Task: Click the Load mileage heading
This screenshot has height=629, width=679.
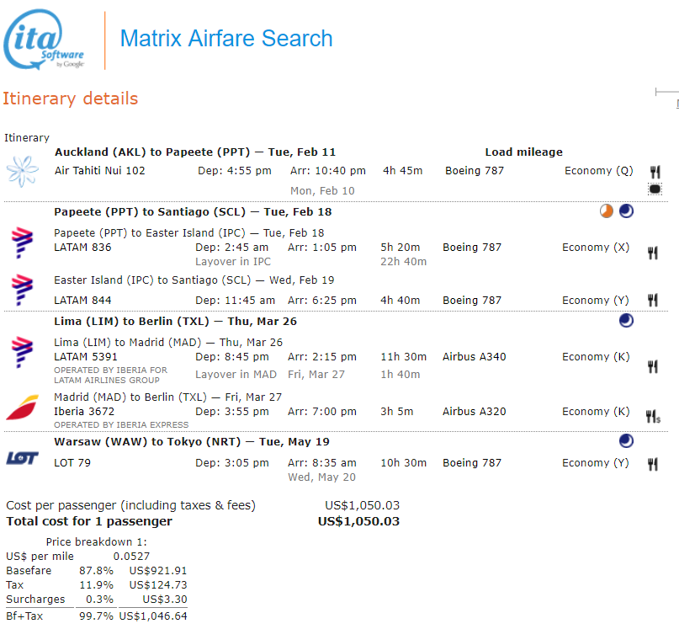Action: (523, 152)
